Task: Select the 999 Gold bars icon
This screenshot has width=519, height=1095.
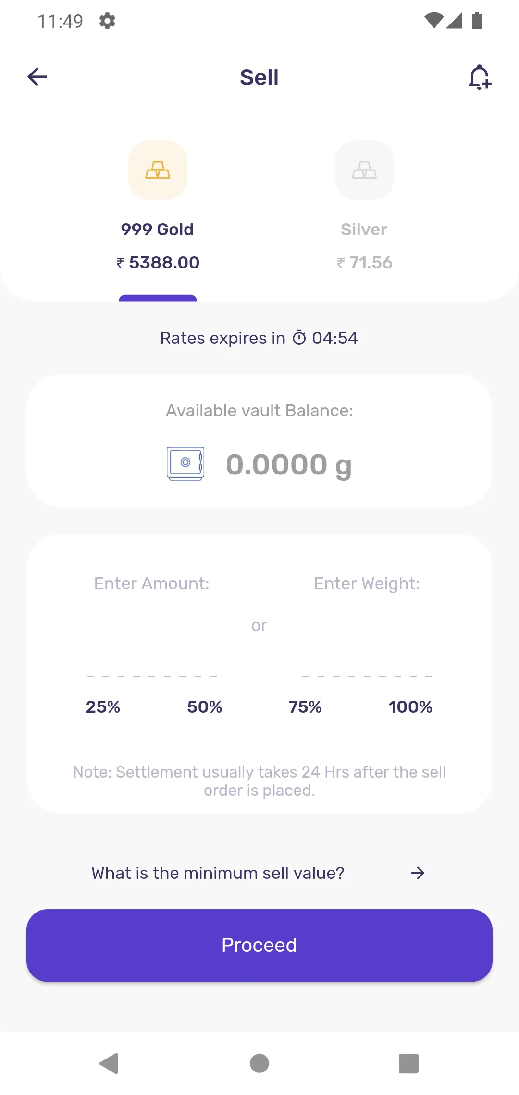Action: point(158,170)
